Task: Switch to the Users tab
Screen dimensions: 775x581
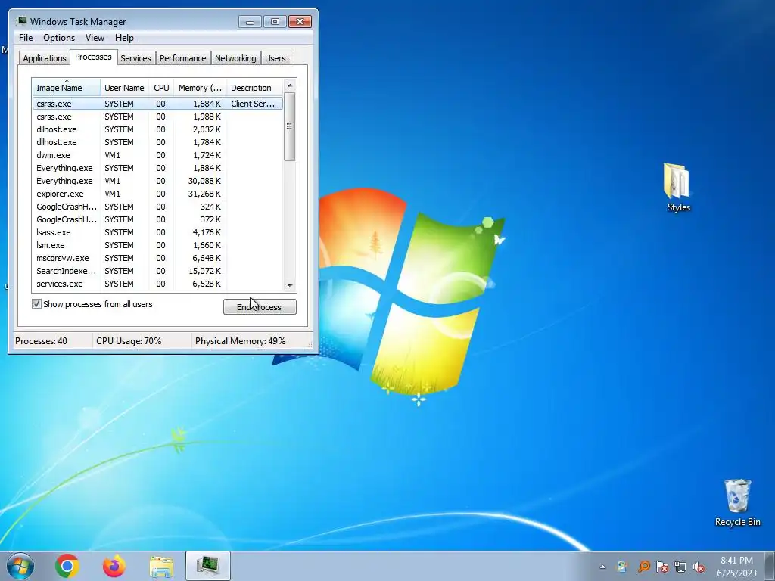Action: (275, 57)
